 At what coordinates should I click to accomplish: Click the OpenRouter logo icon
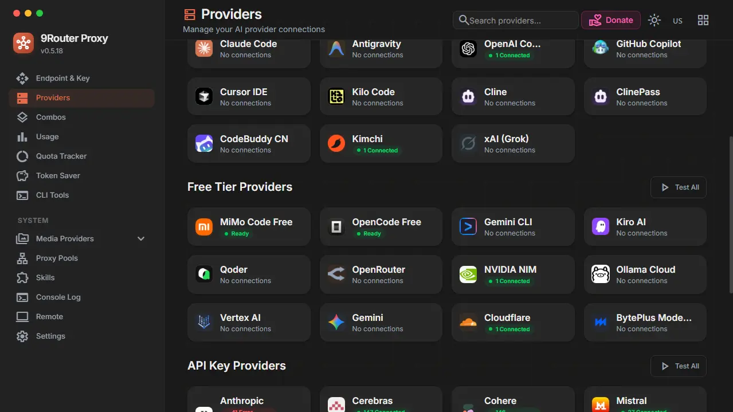coord(336,274)
